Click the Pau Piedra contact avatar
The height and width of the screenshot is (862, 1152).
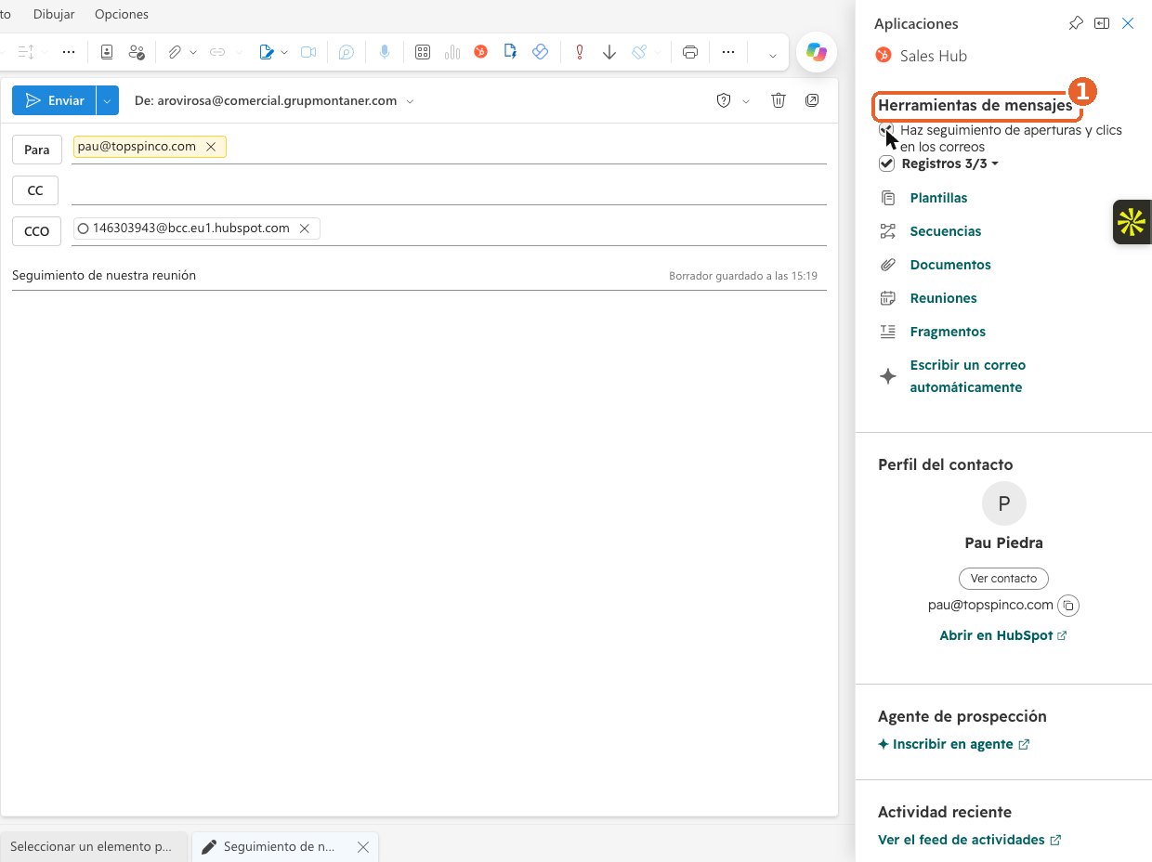coord(1003,503)
